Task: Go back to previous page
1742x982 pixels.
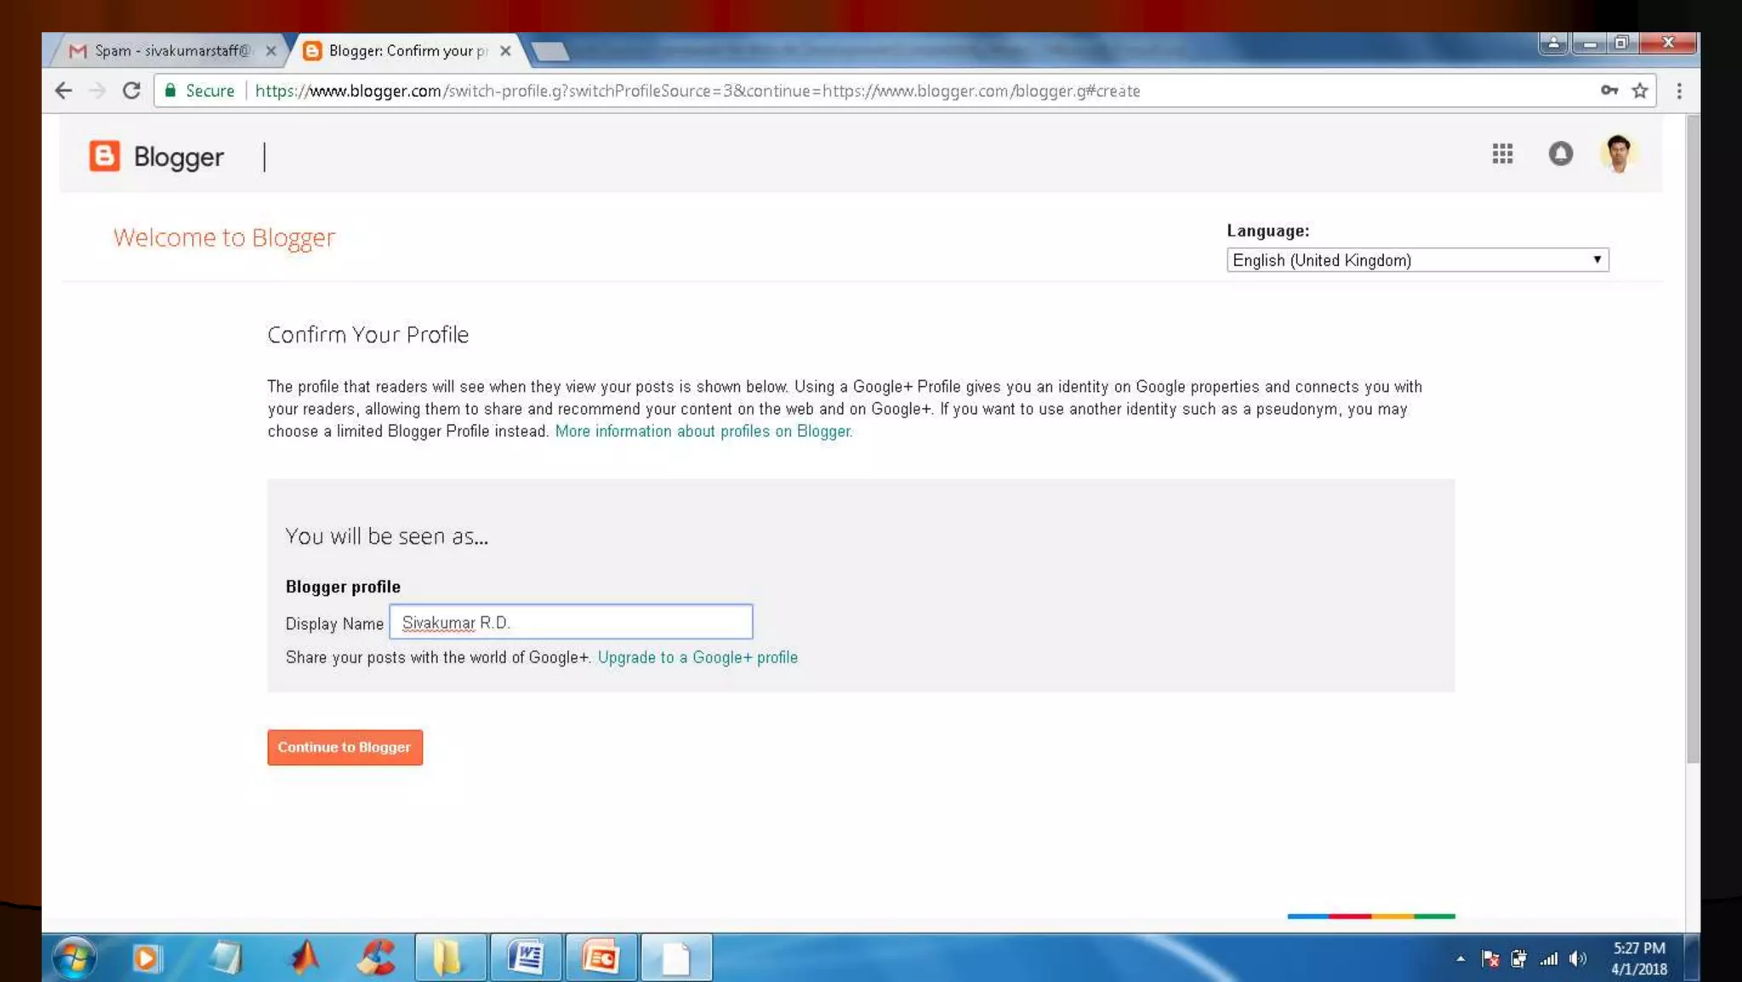Action: (x=64, y=91)
